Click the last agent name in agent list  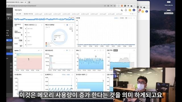119,14
